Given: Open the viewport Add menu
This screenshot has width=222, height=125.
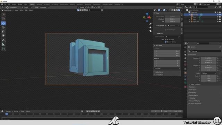Looking at the screenshot, I should [26, 10].
